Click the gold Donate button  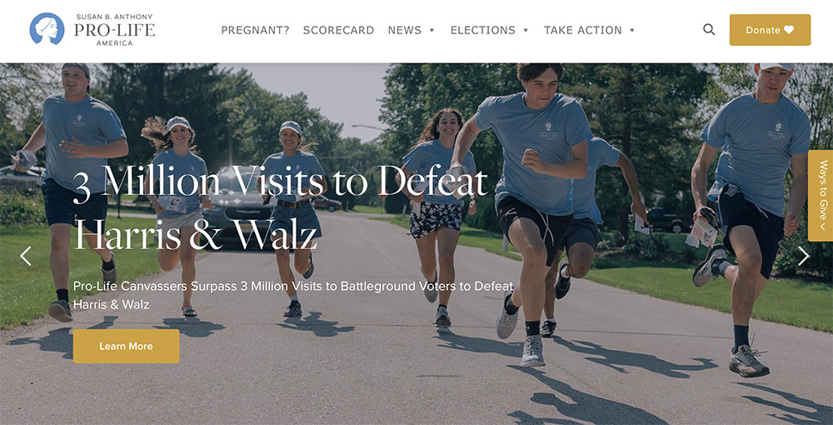click(770, 30)
